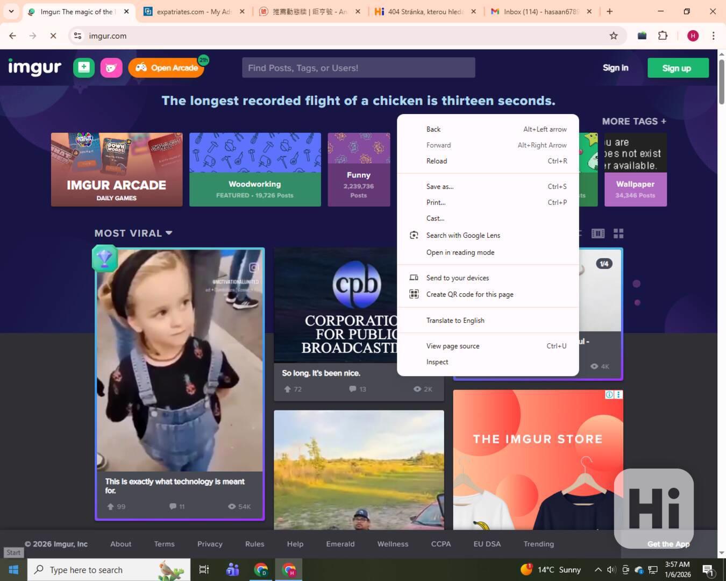Select Inspect from the context menu
Image resolution: width=726 pixels, height=581 pixels.
(x=437, y=362)
